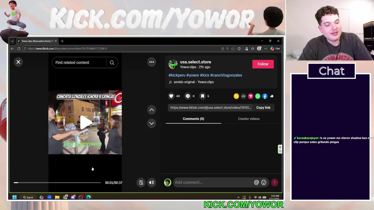Select the Yowor.clips browser tab
Viewport: 374px width, 210px height.
[37, 41]
